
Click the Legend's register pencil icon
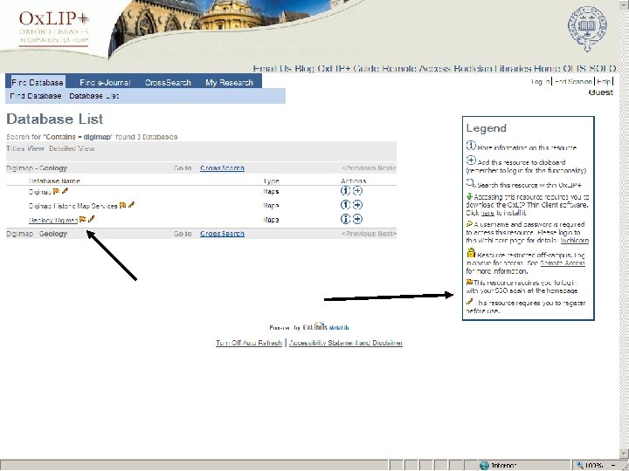coord(470,302)
